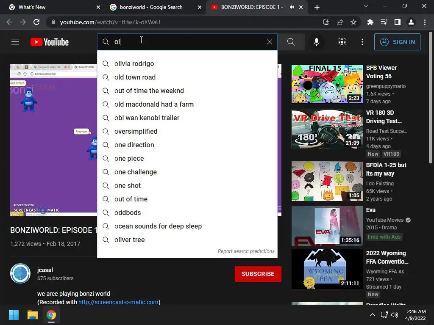Subscribe to the jcasal channel
Viewport: 434px width, 325px height.
point(258,274)
